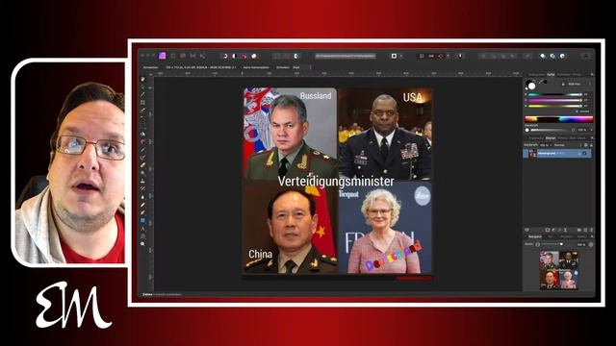Toggle Force Pixel Alignment in the toolbar

(431, 56)
